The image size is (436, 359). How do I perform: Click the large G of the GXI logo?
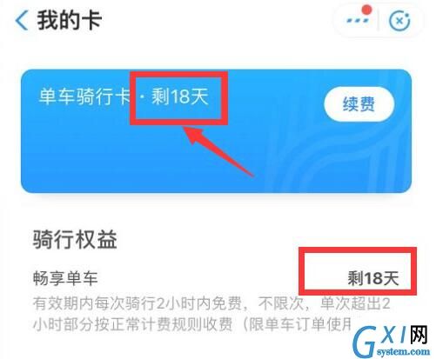(x=366, y=342)
